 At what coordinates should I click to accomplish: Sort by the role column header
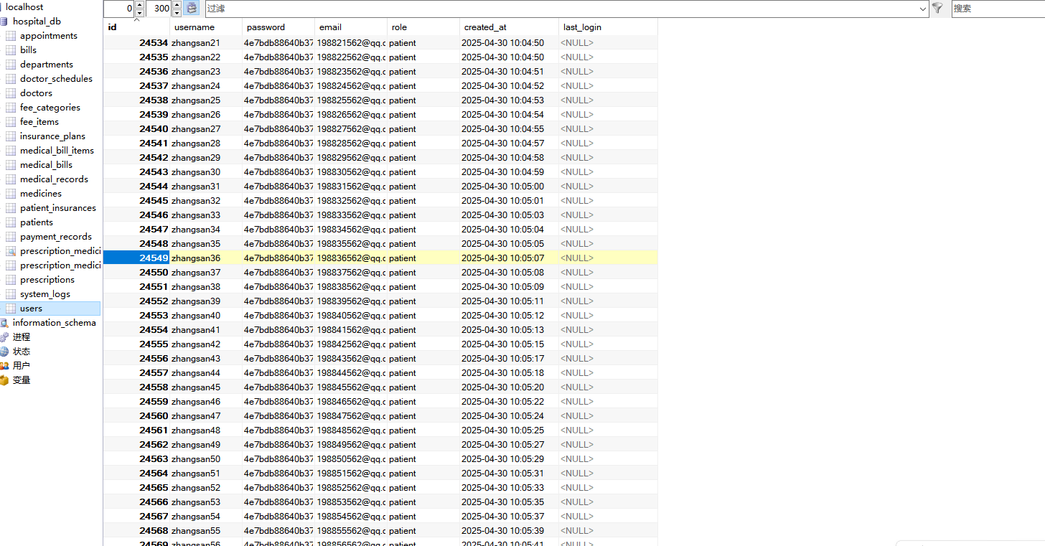tap(423, 27)
